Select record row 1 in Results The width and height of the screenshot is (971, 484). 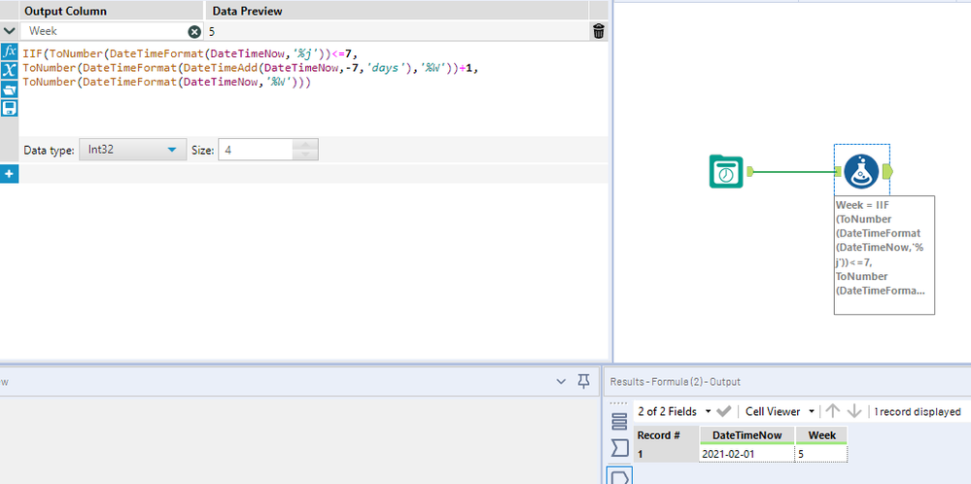coord(666,454)
